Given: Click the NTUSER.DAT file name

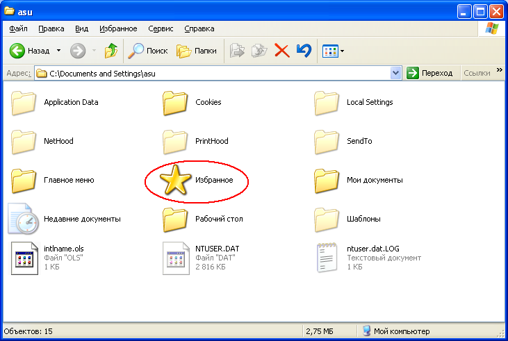Looking at the screenshot, I should click(x=217, y=249).
